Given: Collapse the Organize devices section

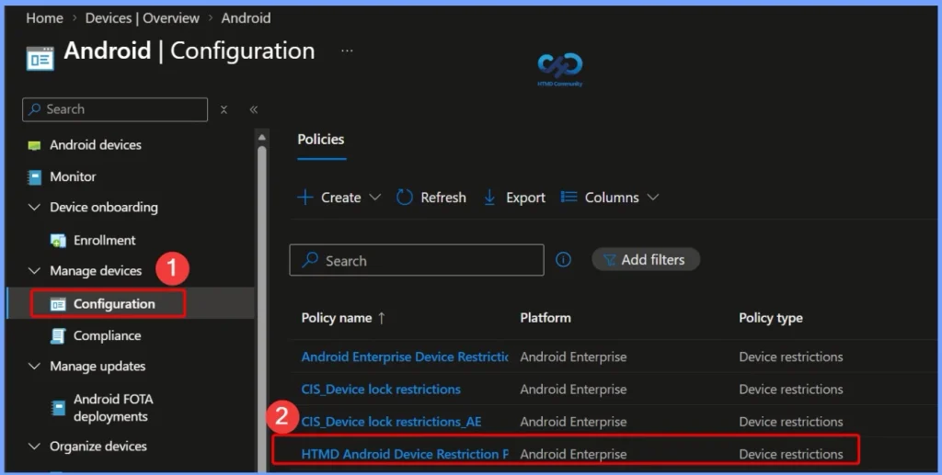Looking at the screenshot, I should pyautogui.click(x=34, y=447).
